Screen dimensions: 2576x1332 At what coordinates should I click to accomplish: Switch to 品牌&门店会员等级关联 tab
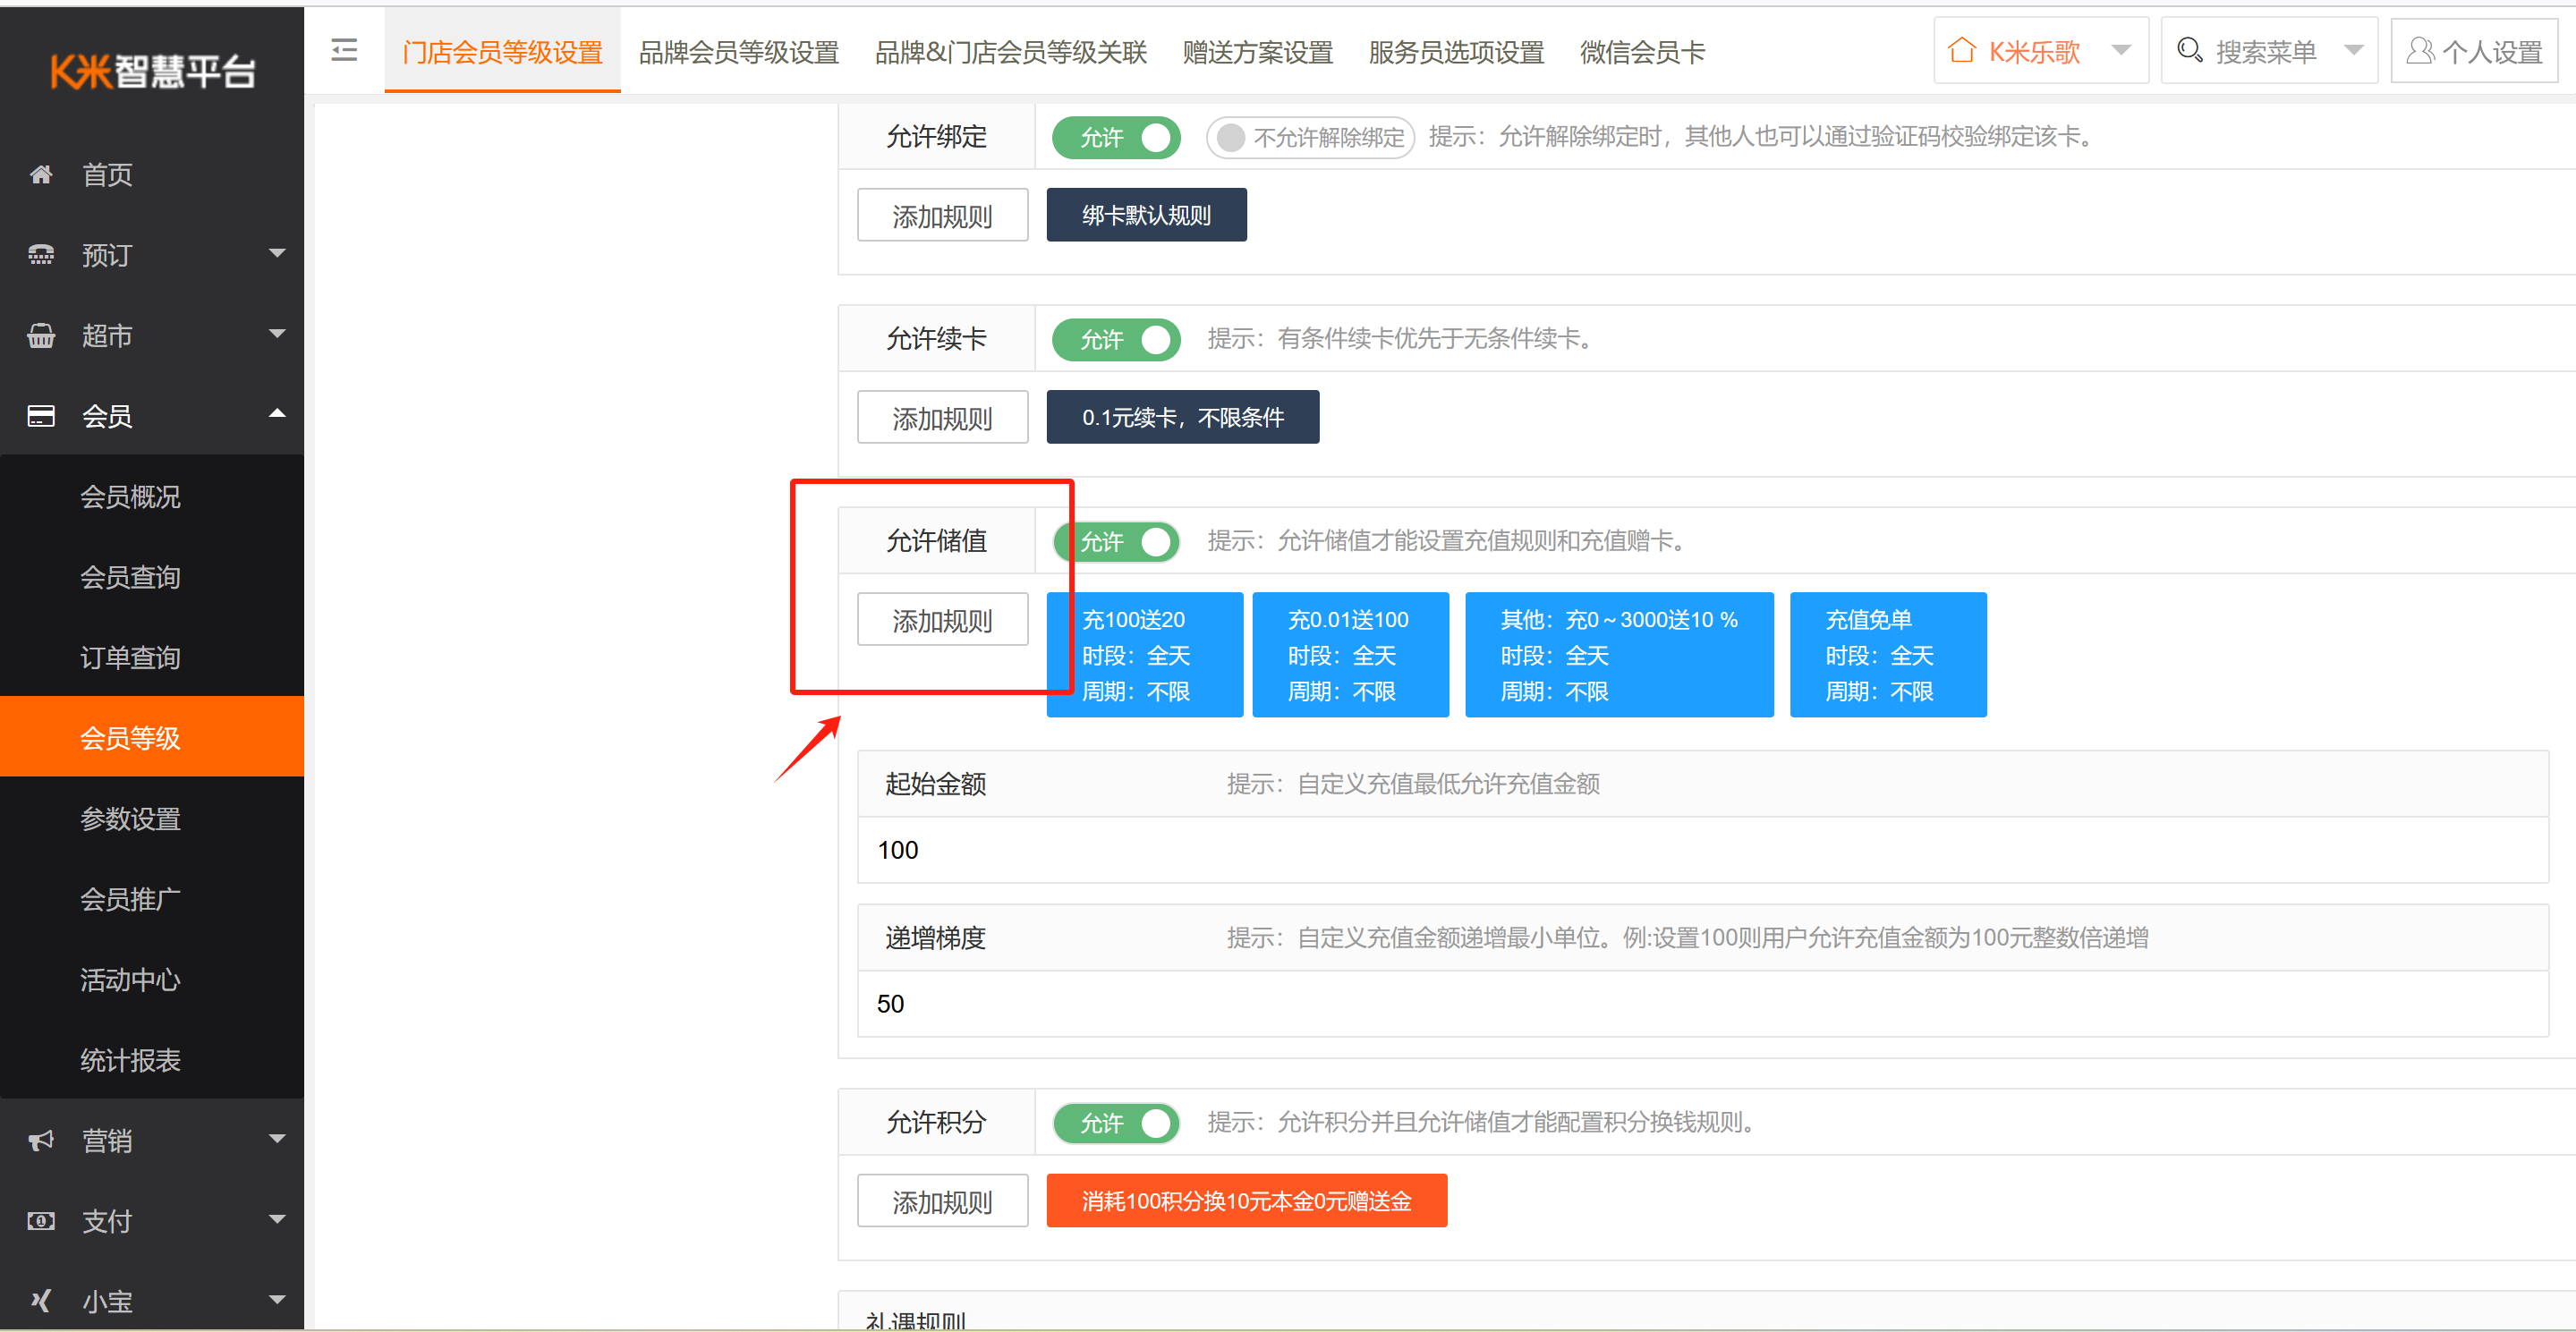[1010, 51]
